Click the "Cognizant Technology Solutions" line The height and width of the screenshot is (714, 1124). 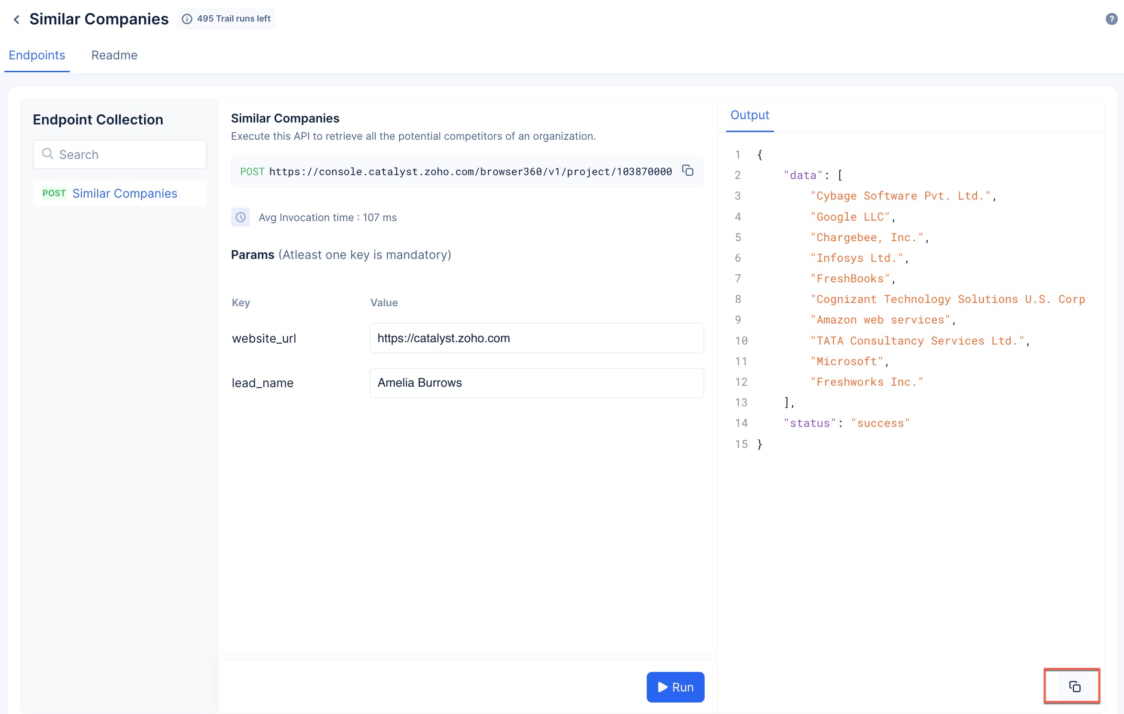[947, 299]
